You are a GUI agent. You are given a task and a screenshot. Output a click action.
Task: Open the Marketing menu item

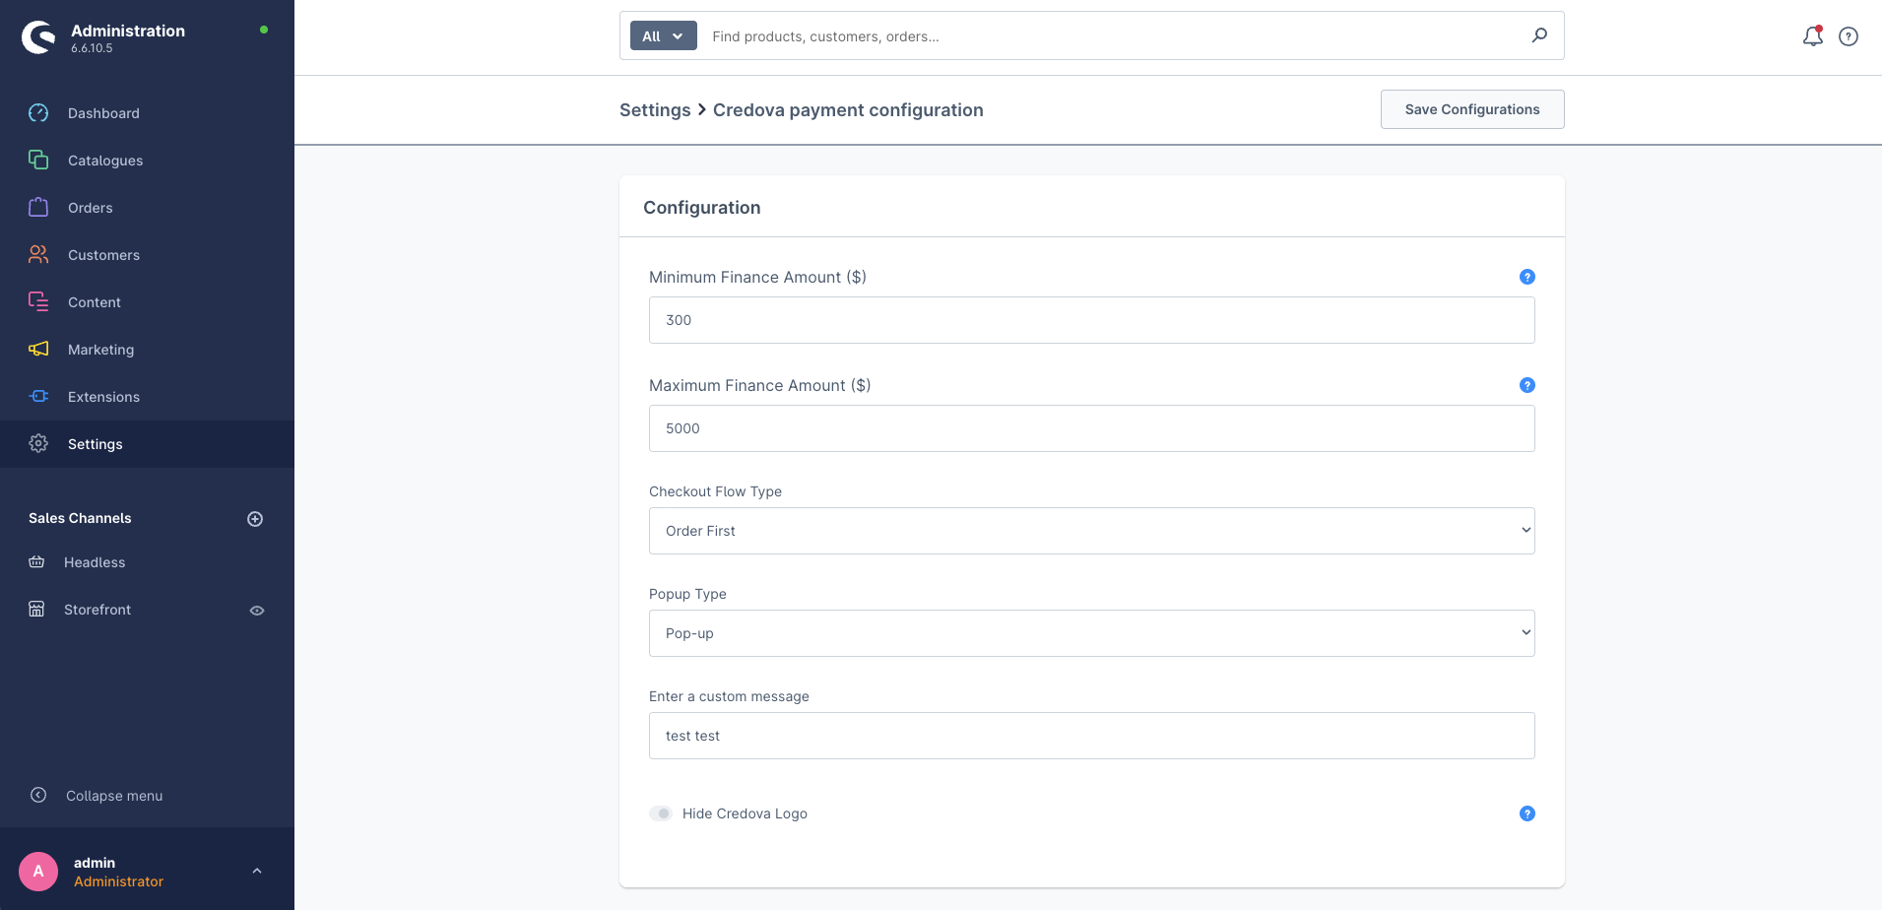[100, 350]
